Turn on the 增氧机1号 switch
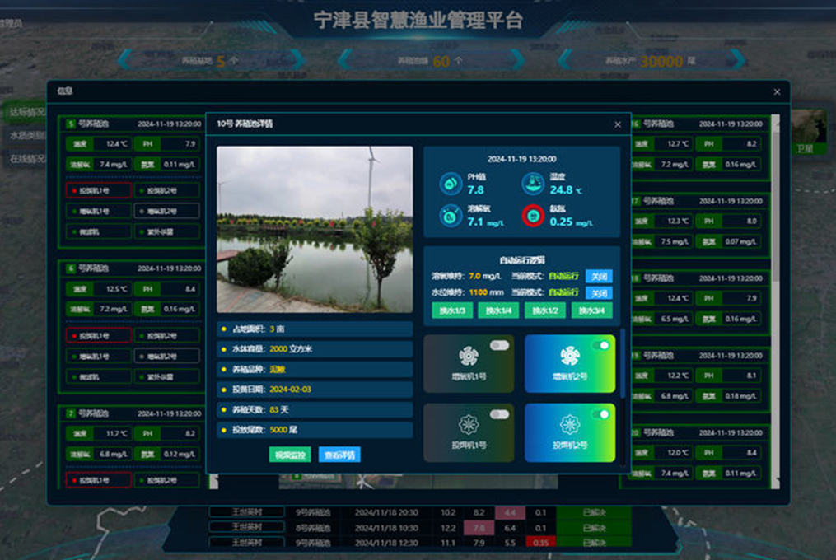This screenshot has width=836, height=560. click(499, 346)
